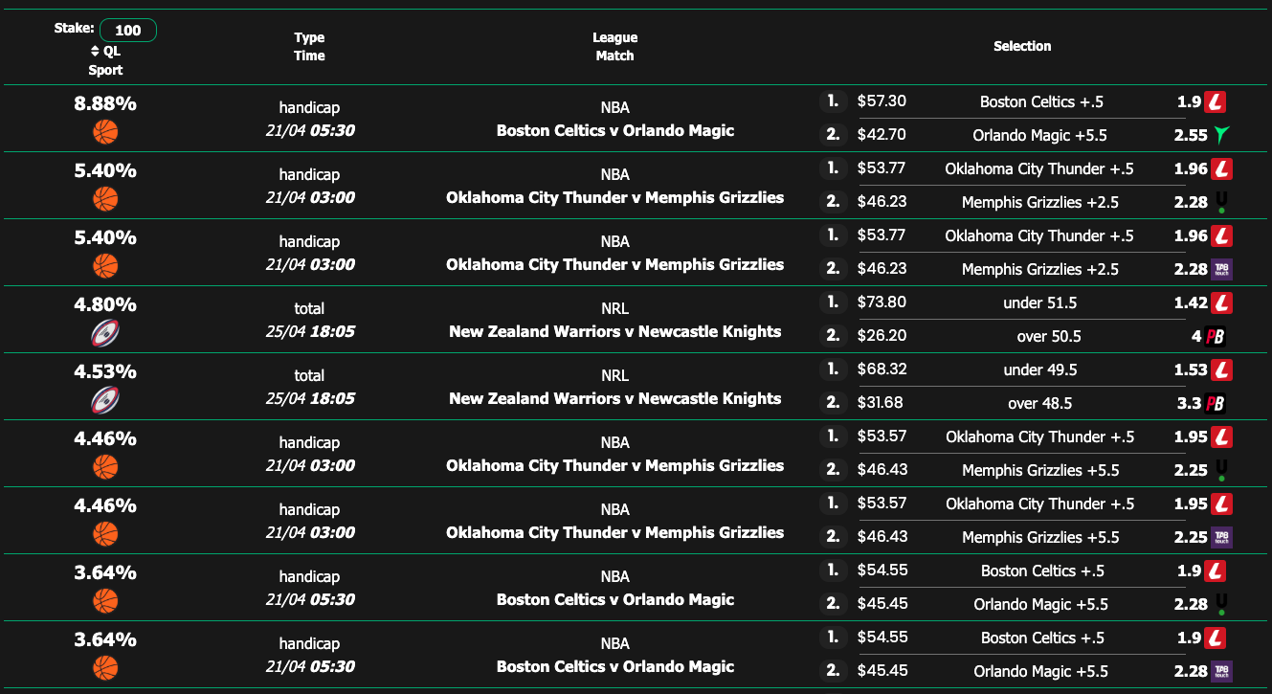Click the Ladbrokes icon next to Boston Celtics 1.9 odds
This screenshot has width=1272, height=694.
click(1216, 101)
